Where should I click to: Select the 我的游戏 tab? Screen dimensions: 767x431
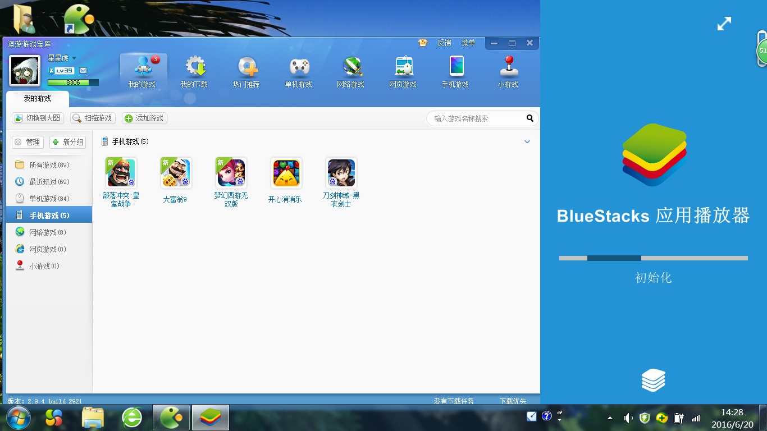[x=37, y=99]
